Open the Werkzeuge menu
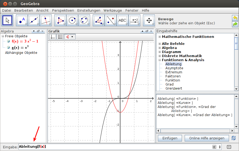 [x=113, y=10]
